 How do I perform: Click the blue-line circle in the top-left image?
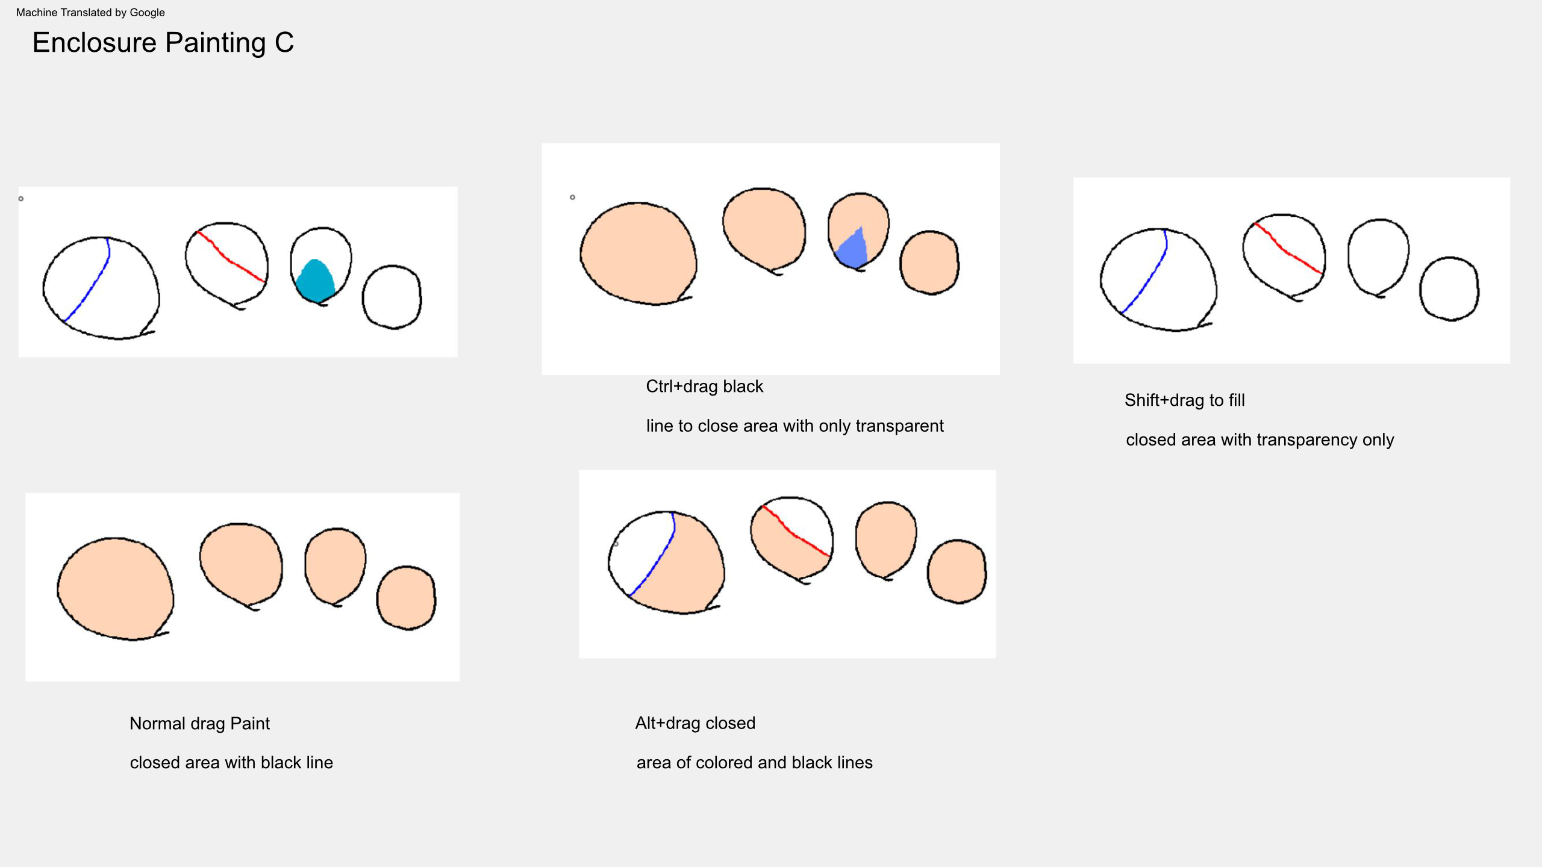pos(101,288)
